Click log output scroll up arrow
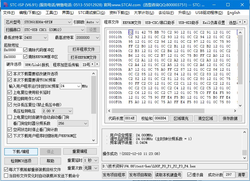 [245, 132]
